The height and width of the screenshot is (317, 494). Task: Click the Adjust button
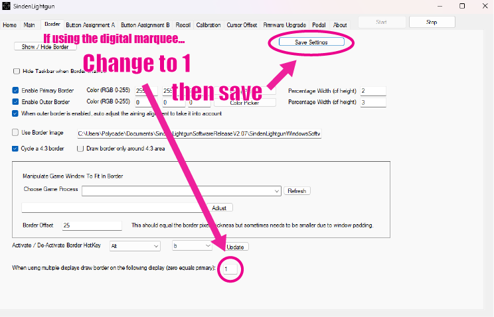[220, 208]
